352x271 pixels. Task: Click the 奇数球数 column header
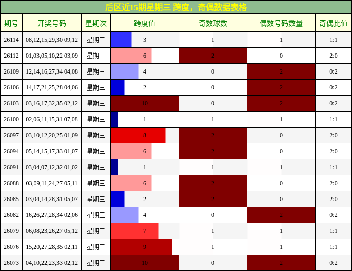(x=213, y=23)
